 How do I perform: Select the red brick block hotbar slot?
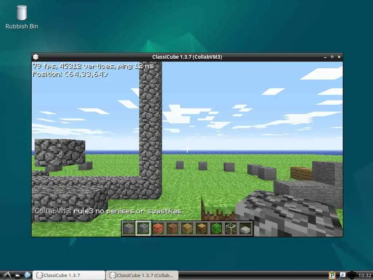pyautogui.click(x=158, y=228)
